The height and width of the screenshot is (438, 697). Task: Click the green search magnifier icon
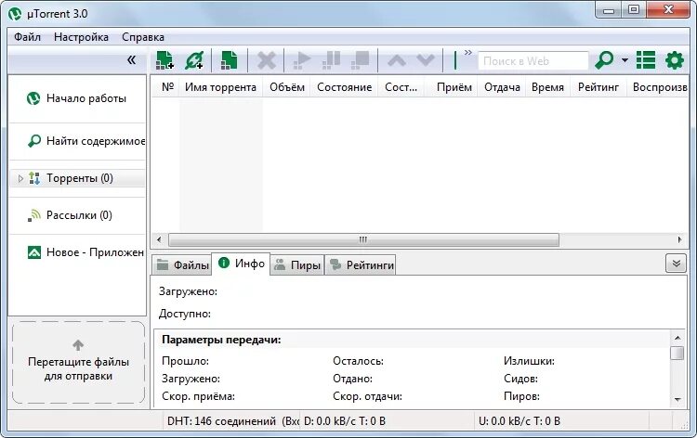tap(604, 60)
